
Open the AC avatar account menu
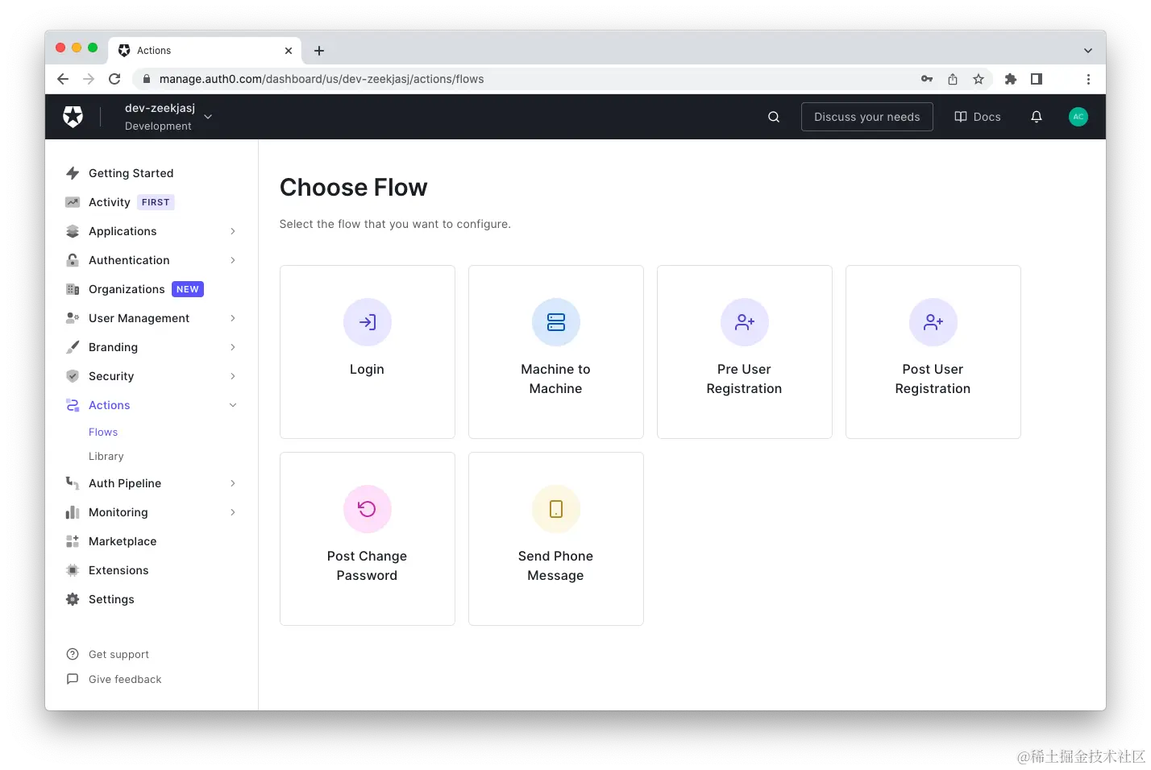click(1078, 116)
